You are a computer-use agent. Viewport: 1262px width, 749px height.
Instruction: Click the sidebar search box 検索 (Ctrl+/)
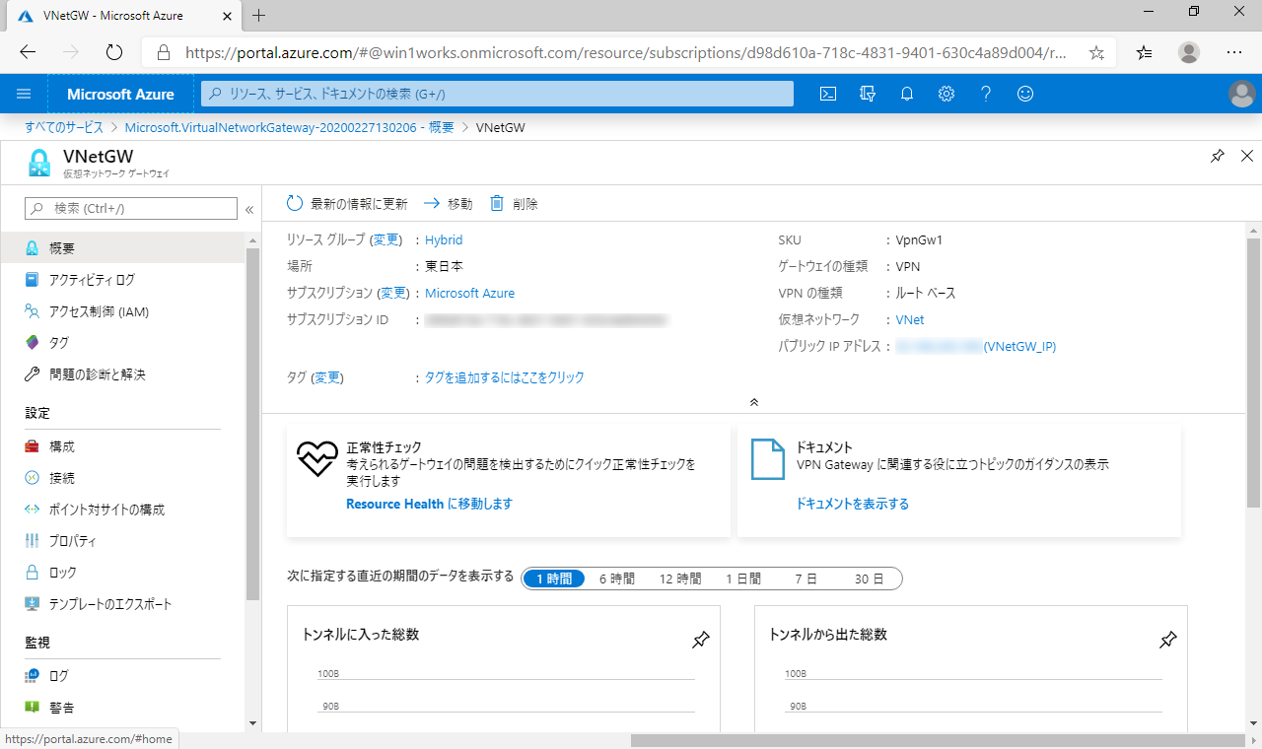point(131,208)
